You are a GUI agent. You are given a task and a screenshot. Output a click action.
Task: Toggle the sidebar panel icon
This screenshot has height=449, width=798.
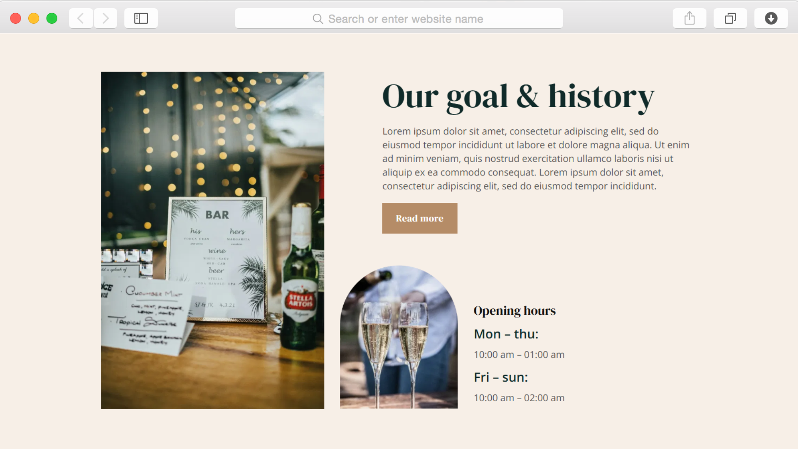[x=141, y=18]
